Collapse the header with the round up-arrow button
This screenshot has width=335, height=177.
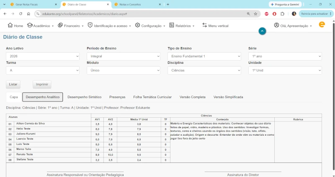point(262,31)
